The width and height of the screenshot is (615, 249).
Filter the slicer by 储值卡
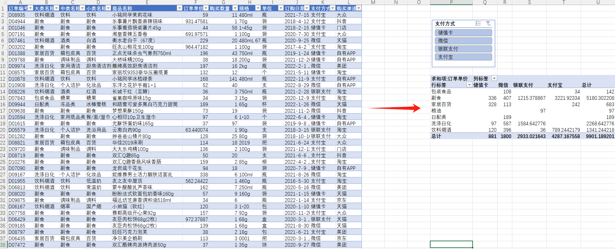pos(463,33)
